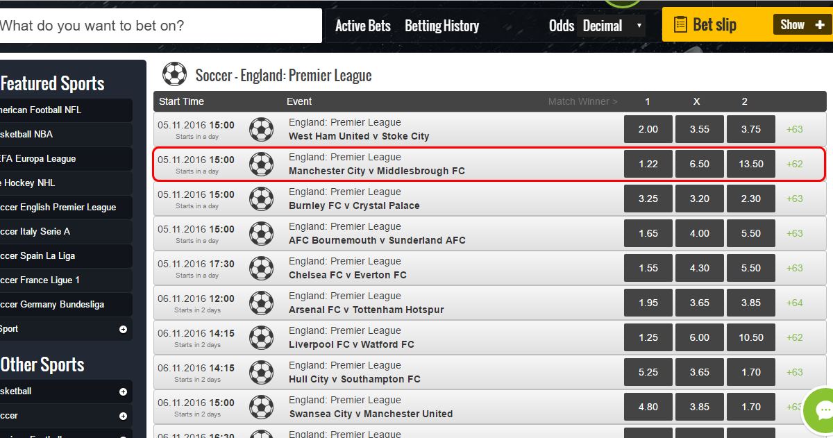The height and width of the screenshot is (438, 833).
Task: Show the Bet slip panel
Action: tap(802, 25)
